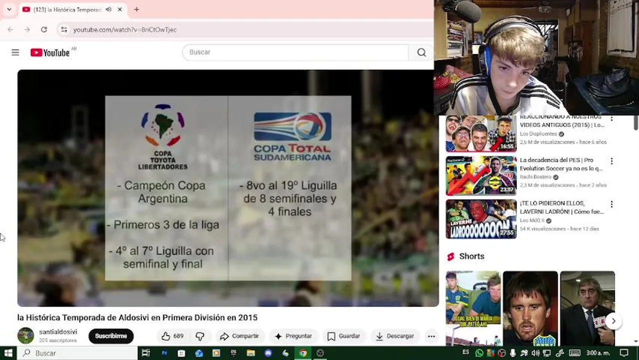Open Discord from the taskbar
639x360 pixels.
(268, 353)
